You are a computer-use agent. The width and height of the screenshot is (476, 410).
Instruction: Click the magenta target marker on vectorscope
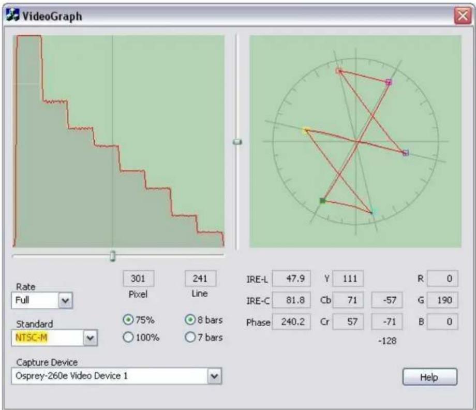point(389,82)
